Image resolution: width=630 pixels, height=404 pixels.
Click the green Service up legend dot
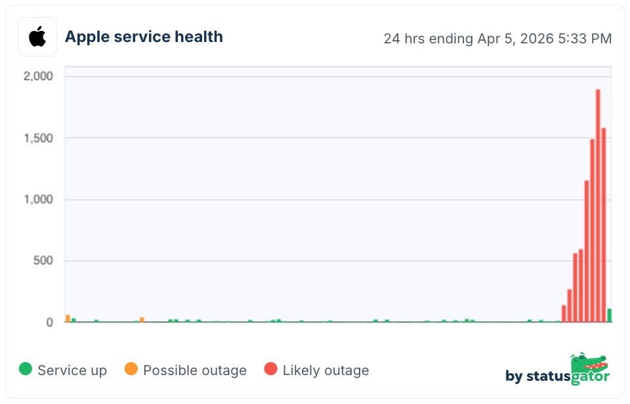coord(26,369)
